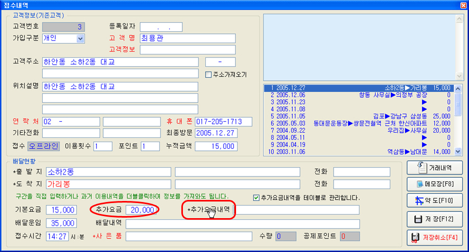Screen dimensions: 469x252
Task: Click the 이용횟수 field
Action: [x=103, y=146]
